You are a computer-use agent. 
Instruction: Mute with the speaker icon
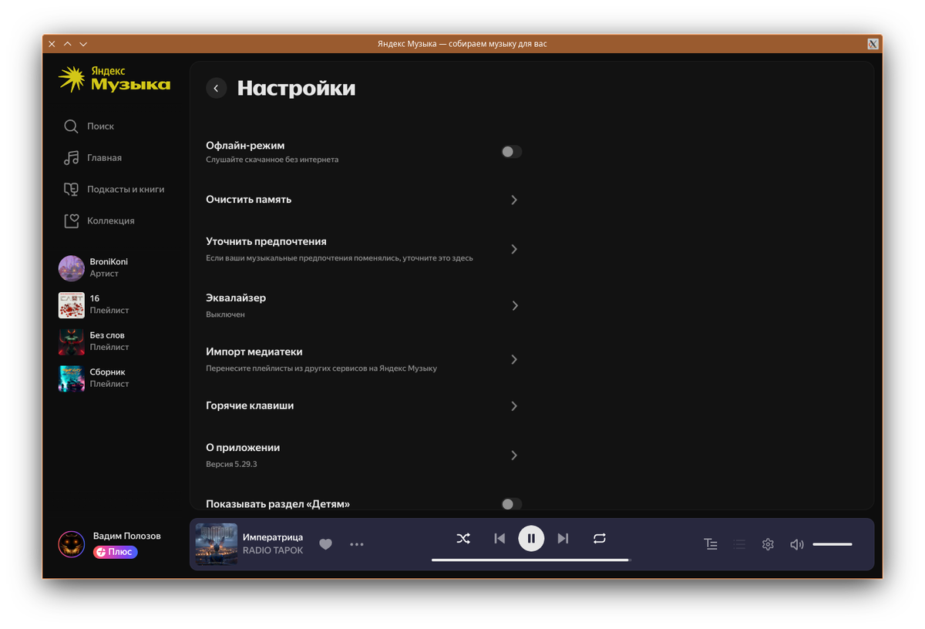tap(797, 544)
